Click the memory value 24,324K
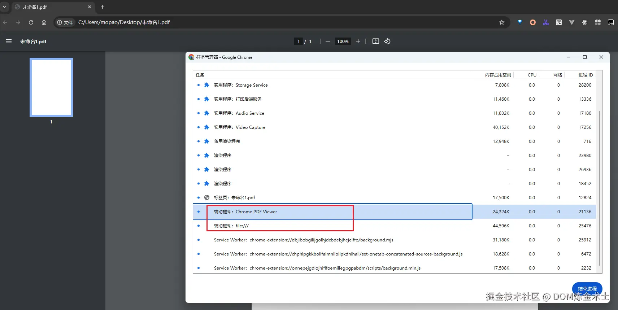This screenshot has width=618, height=310. click(501, 212)
